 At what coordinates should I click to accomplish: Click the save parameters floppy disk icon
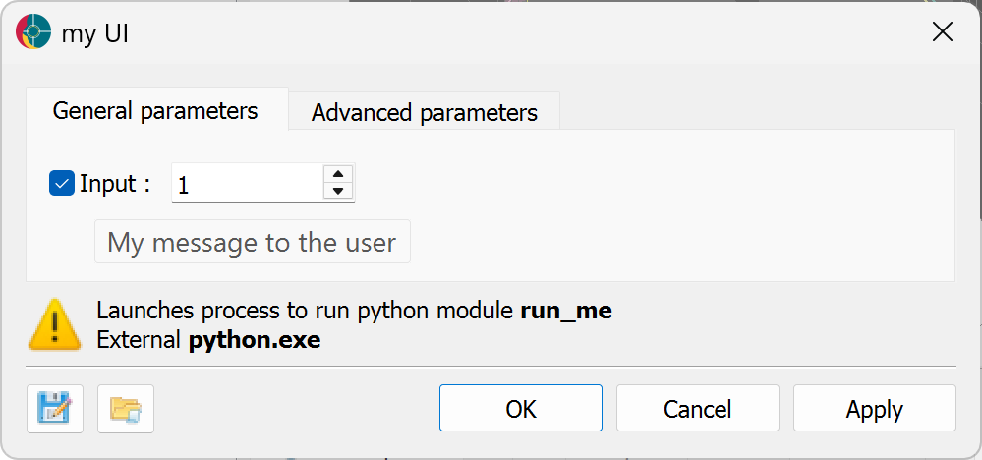(x=55, y=409)
